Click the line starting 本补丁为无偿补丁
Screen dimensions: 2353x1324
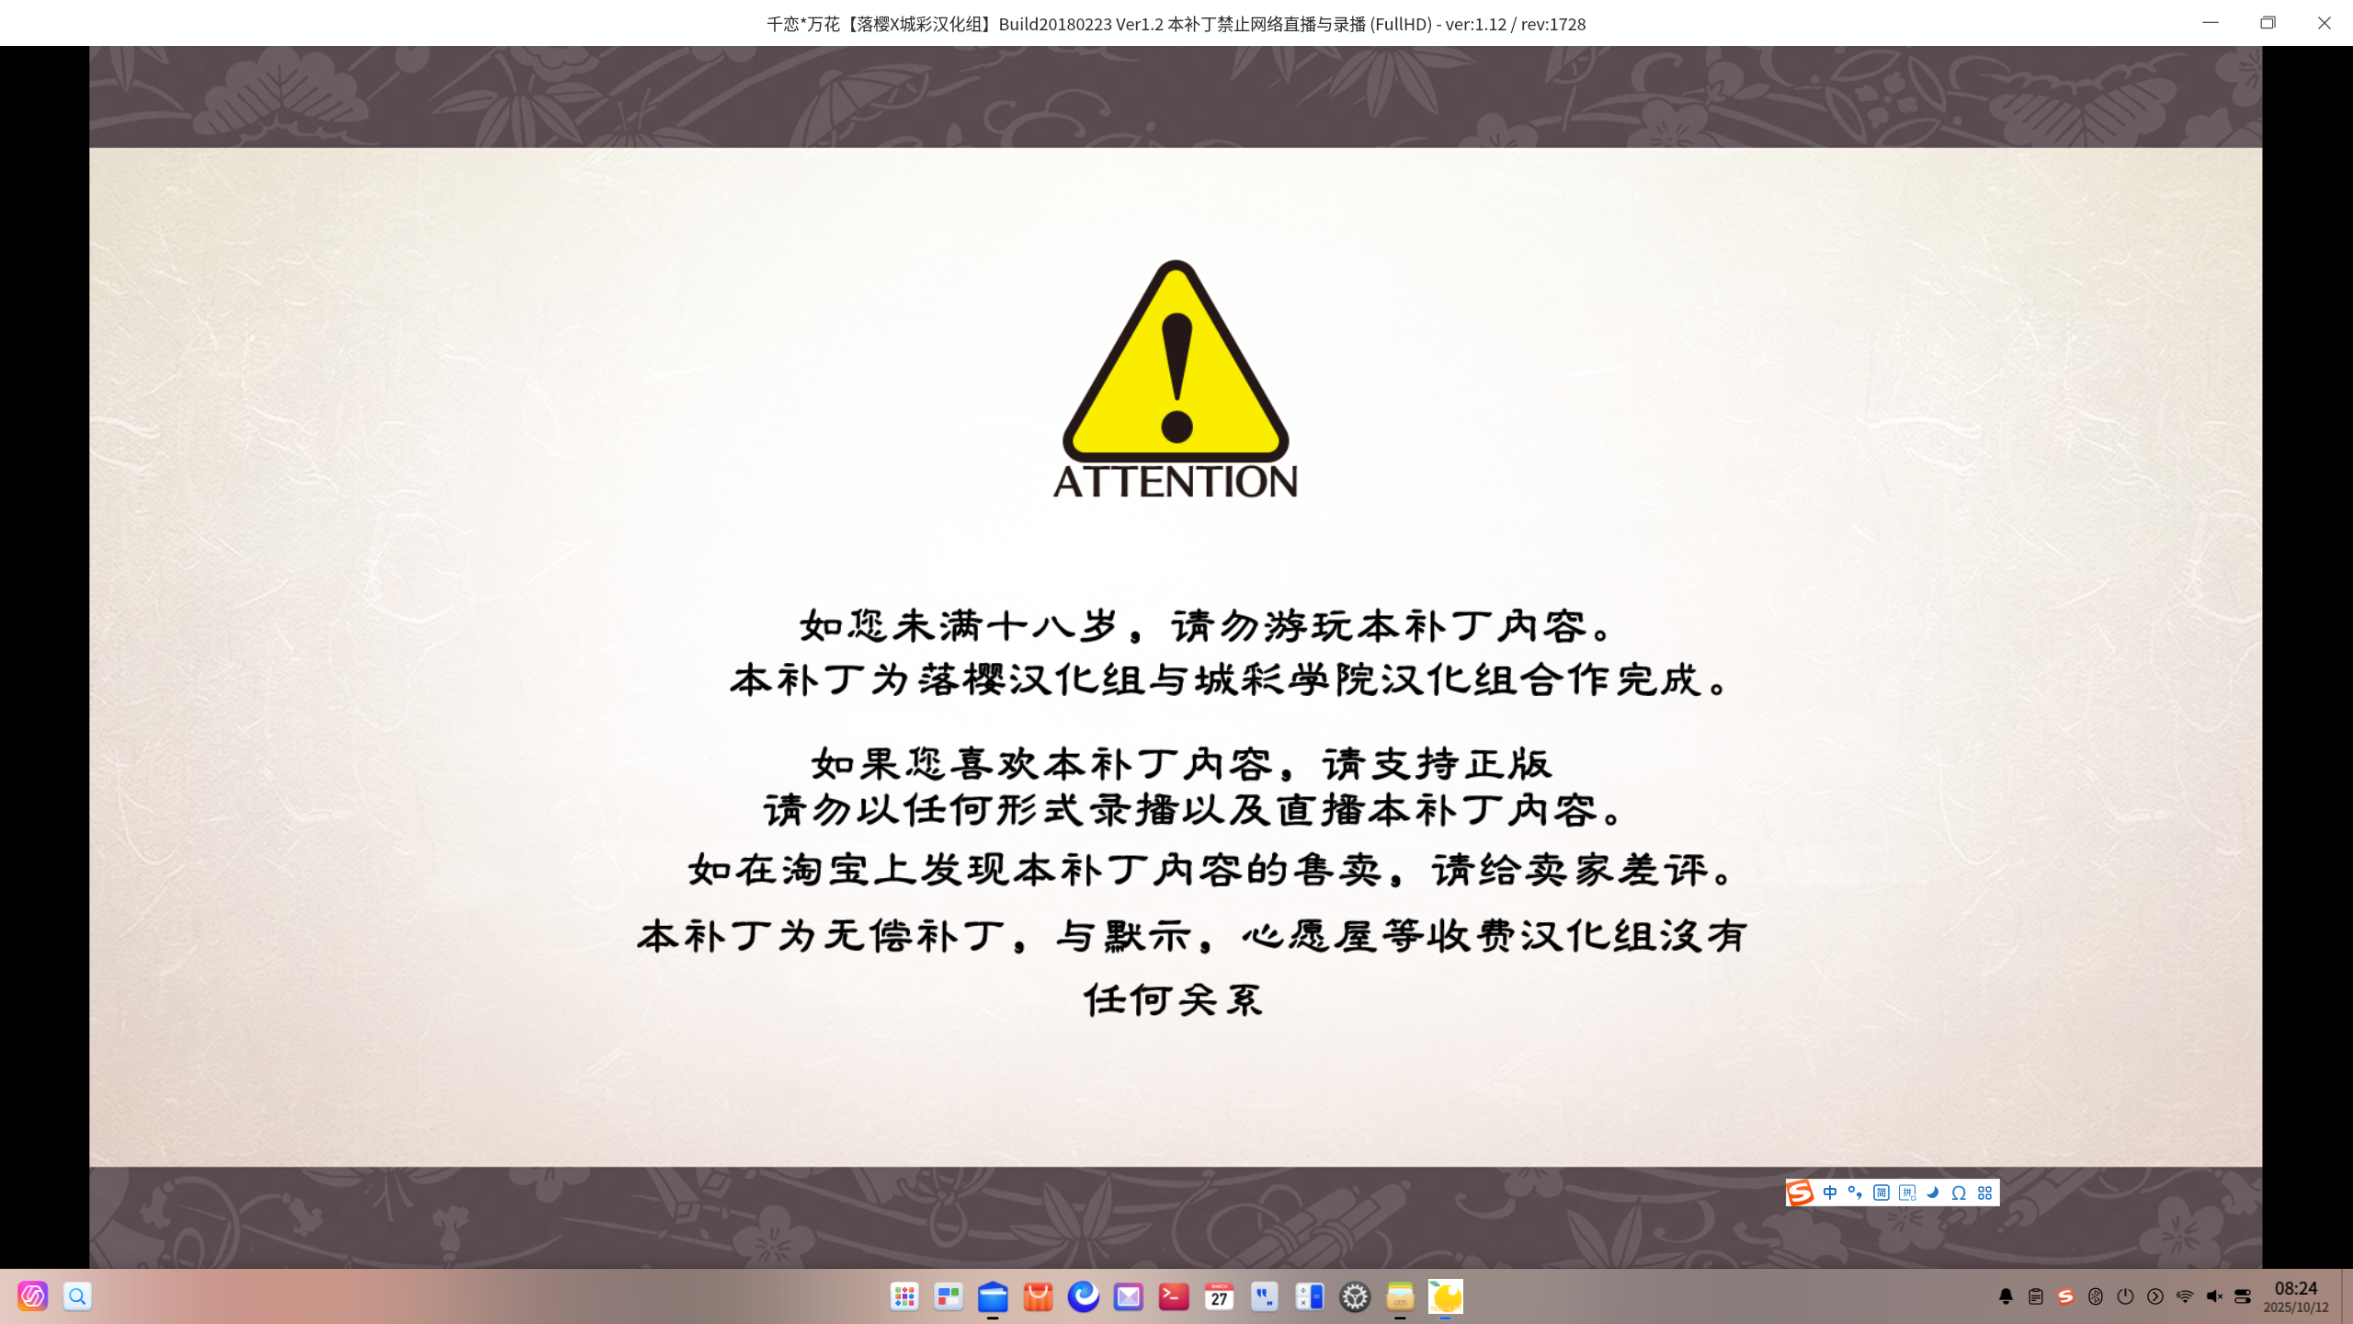pyautogui.click(x=1192, y=936)
